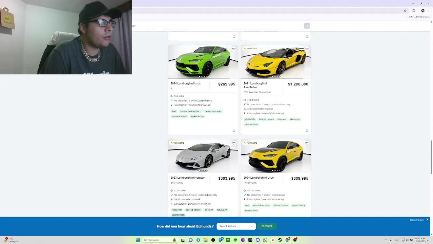Open the yellow Aventador convertible photo
433x244 pixels.
276,62
